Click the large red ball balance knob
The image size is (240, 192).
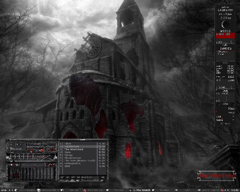pos(42,150)
